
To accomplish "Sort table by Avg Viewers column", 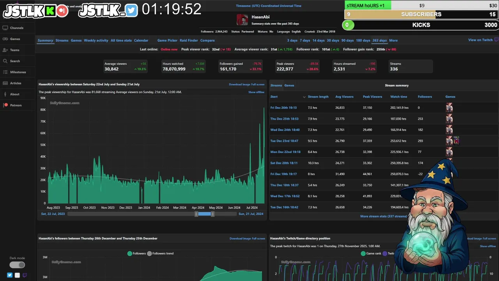I will [344, 97].
